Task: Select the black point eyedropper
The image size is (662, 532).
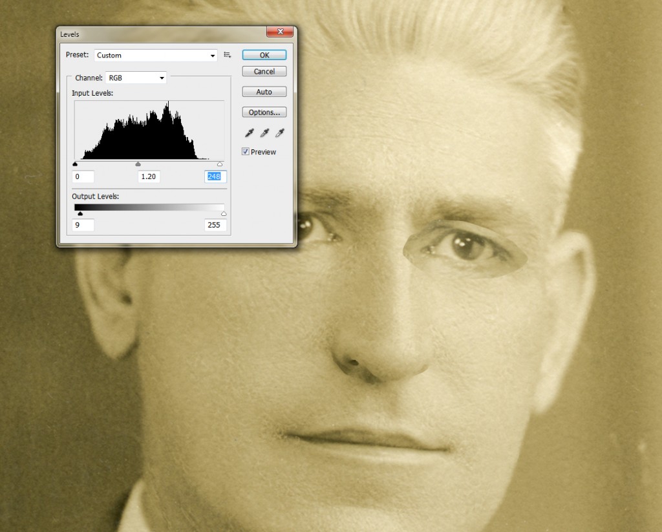Action: click(249, 133)
